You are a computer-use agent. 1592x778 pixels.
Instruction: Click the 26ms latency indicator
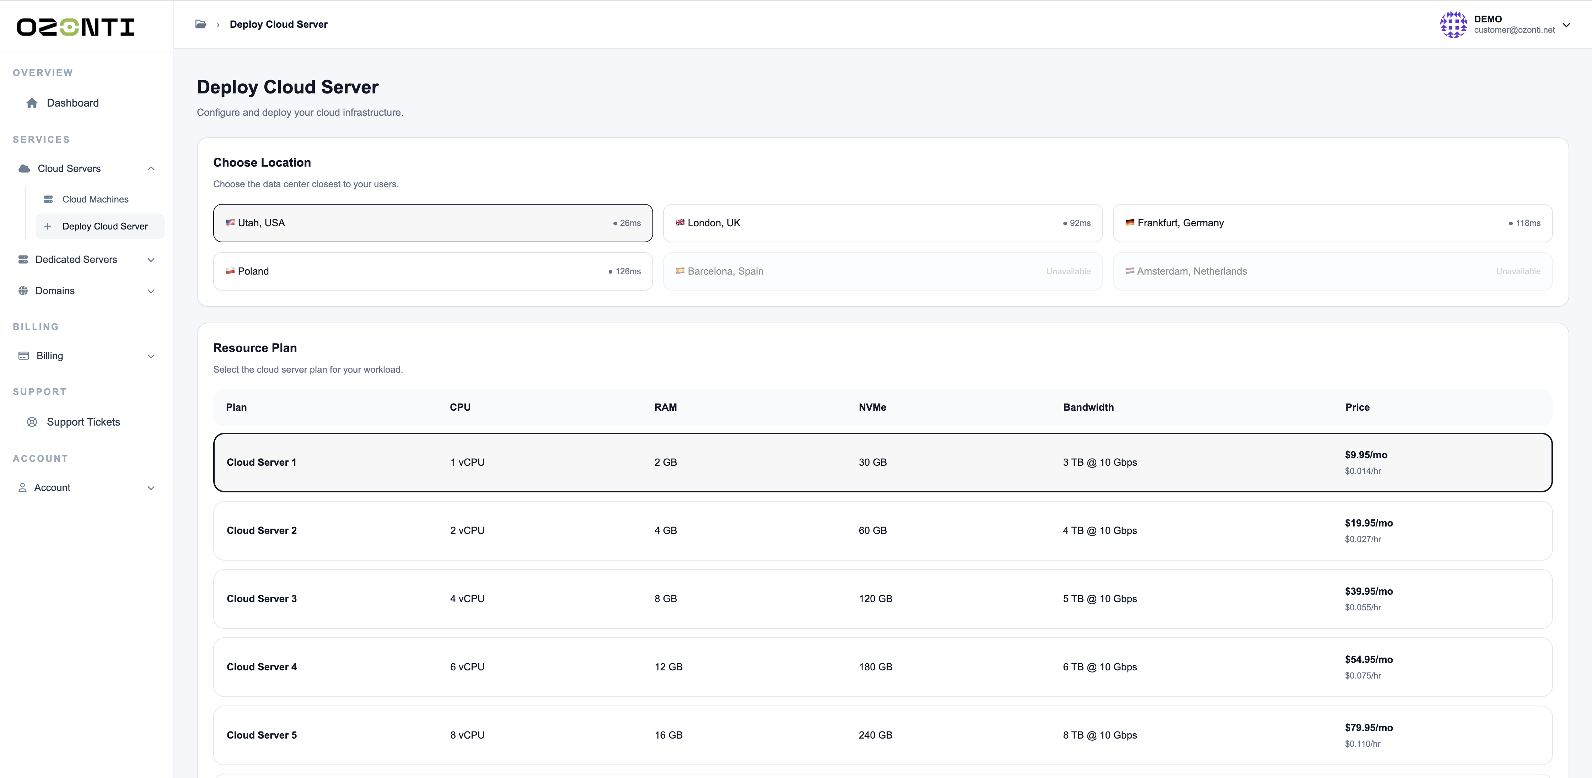pyautogui.click(x=626, y=223)
